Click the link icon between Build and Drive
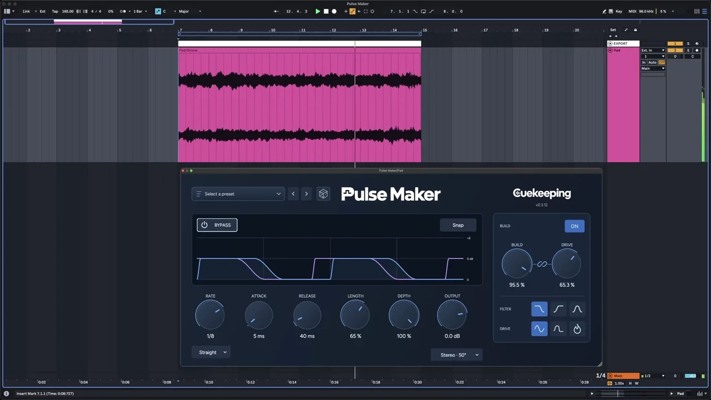The width and height of the screenshot is (711, 400). pos(542,264)
